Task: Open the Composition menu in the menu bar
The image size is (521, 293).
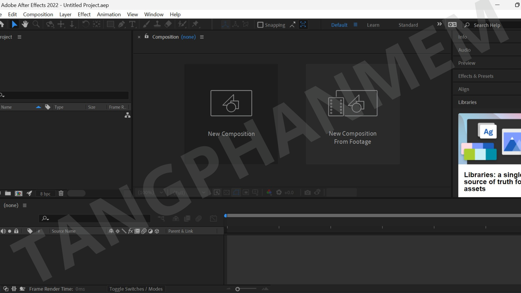Action: (x=38, y=14)
